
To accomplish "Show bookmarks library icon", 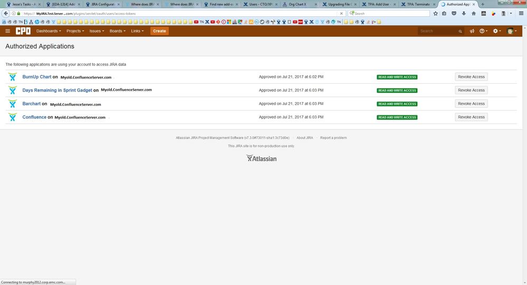I will [x=444, y=13].
